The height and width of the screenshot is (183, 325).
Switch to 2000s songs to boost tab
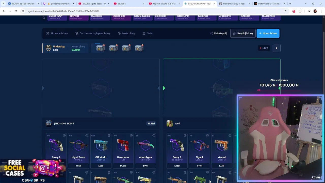[x=93, y=4]
